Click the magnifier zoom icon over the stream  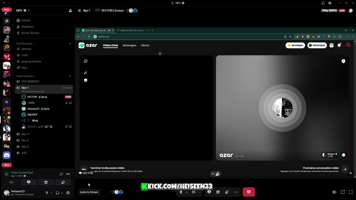pos(351,173)
